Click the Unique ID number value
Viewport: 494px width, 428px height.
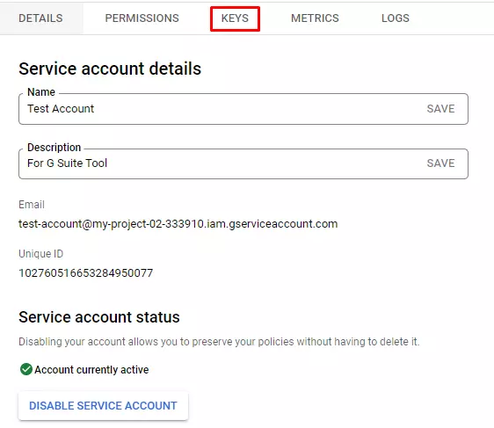pyautogui.click(x=85, y=272)
